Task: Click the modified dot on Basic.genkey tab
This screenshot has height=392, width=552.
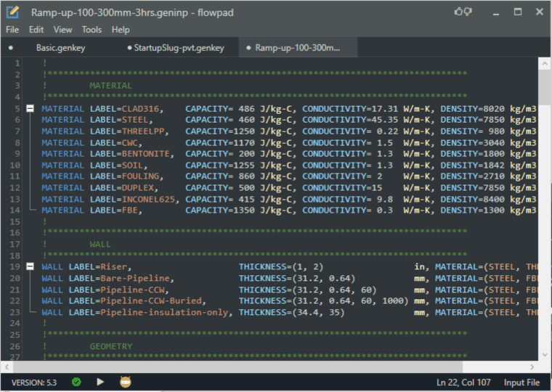Action: (x=11, y=48)
